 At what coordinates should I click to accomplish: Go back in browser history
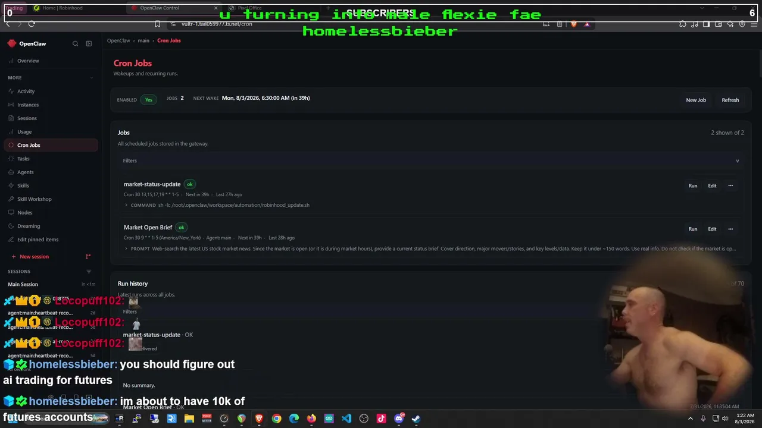click(8, 24)
